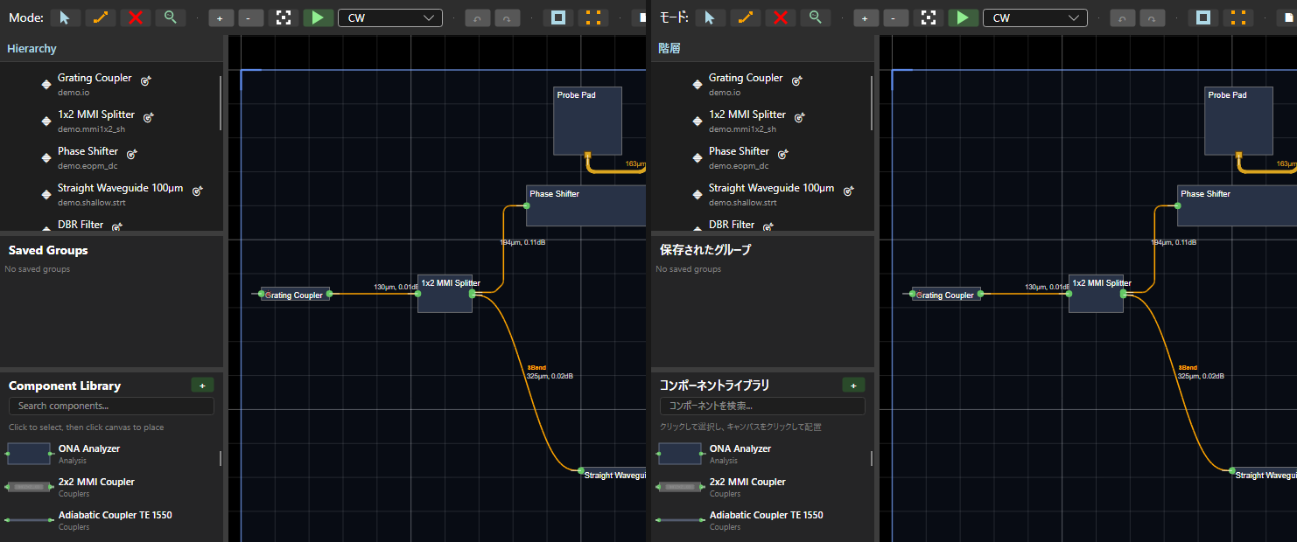
Task: Click the Hierarchy panel scrollbar
Action: tap(221, 103)
